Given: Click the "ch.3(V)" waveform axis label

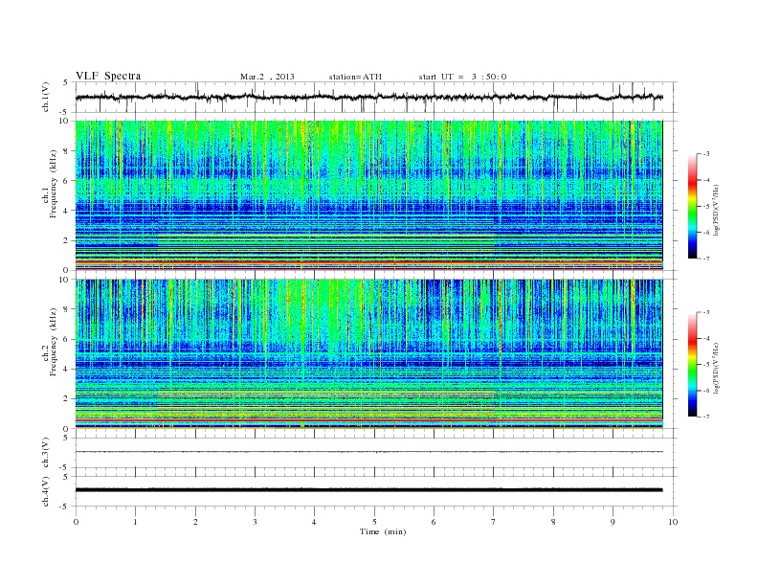Looking at the screenshot, I should [46, 453].
